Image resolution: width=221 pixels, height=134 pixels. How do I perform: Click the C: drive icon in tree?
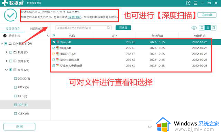tap(10, 44)
